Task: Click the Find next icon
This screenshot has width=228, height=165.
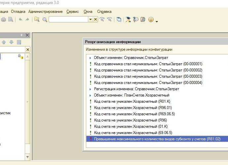Action: 102,19
